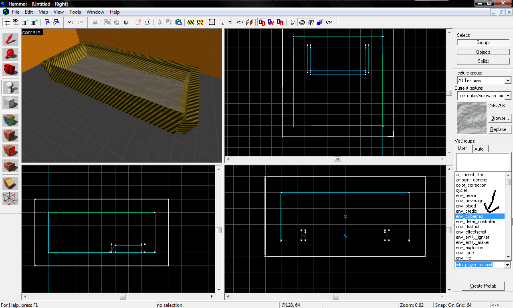The height and width of the screenshot is (308, 513).
Task: Open the Map menu
Action: tap(43, 12)
